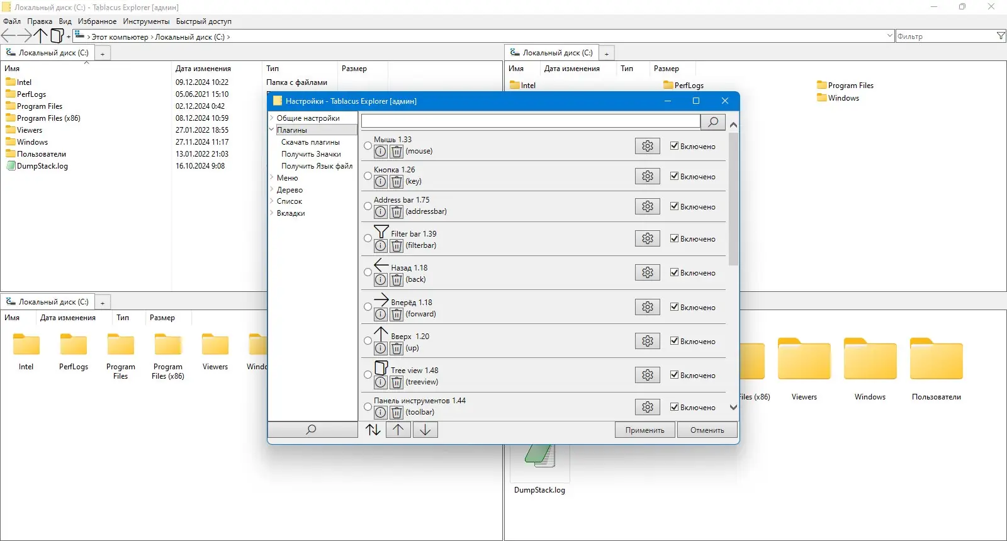Select the radio button for Вверх plugin

[368, 341]
